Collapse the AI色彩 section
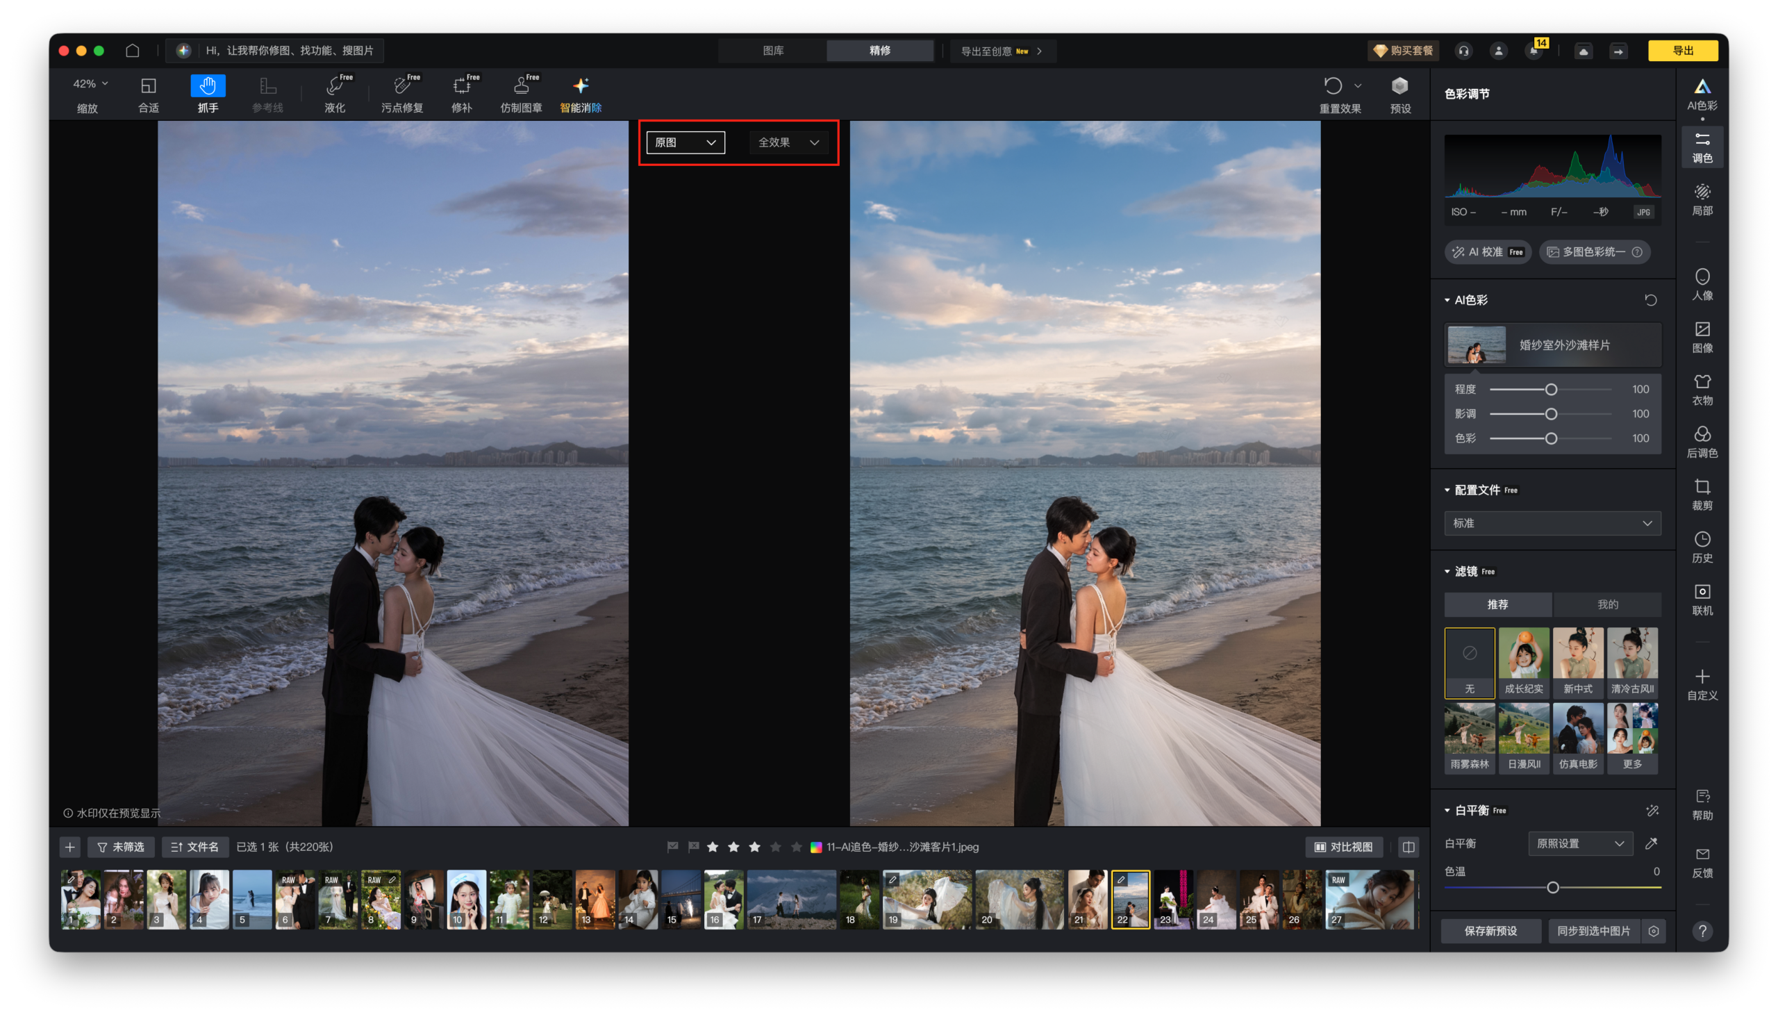 [1447, 300]
